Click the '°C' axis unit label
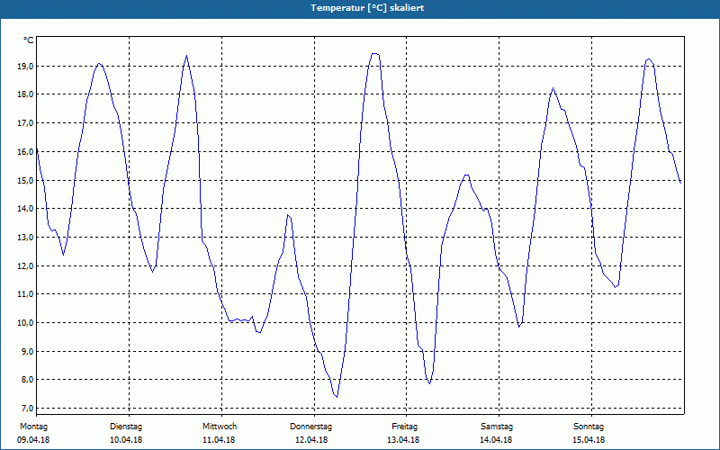This screenshot has width=720, height=450. click(29, 40)
